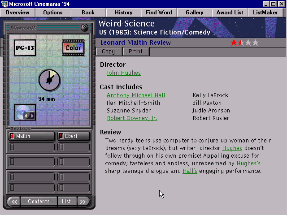Maximize the Cinemania window
This screenshot has height=215, width=287.
point(274,4)
